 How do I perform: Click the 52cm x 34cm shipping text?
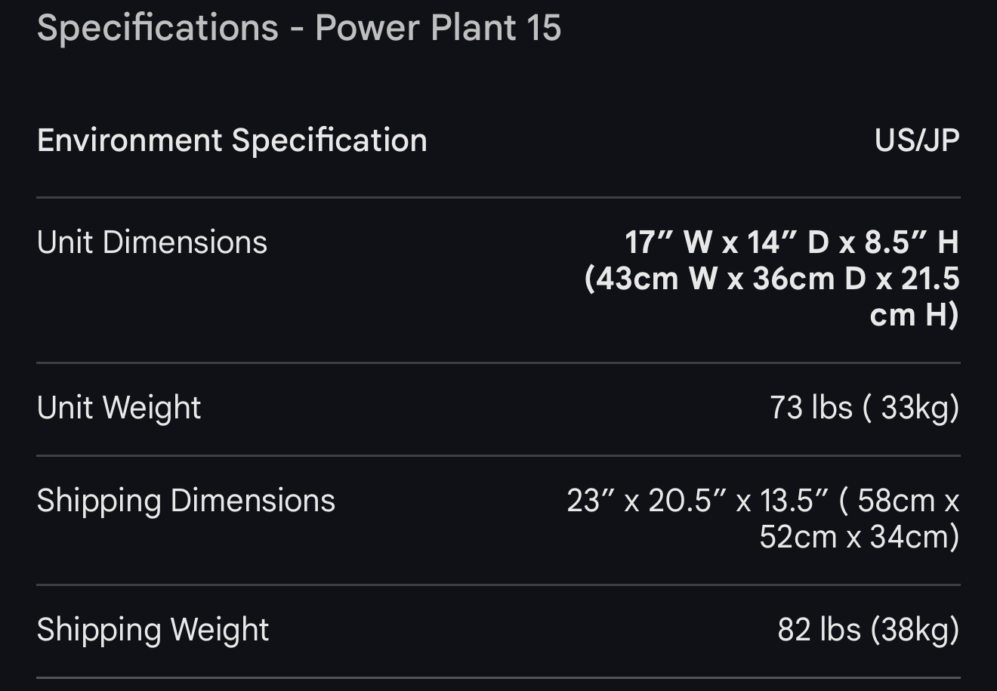coord(858,537)
